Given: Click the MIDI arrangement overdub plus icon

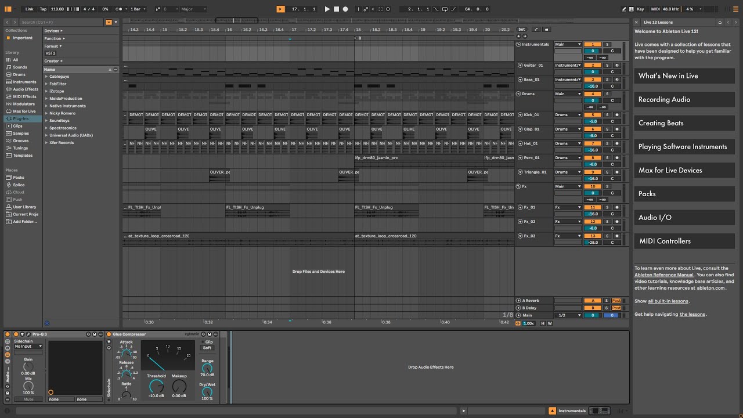Looking at the screenshot, I should [358, 9].
